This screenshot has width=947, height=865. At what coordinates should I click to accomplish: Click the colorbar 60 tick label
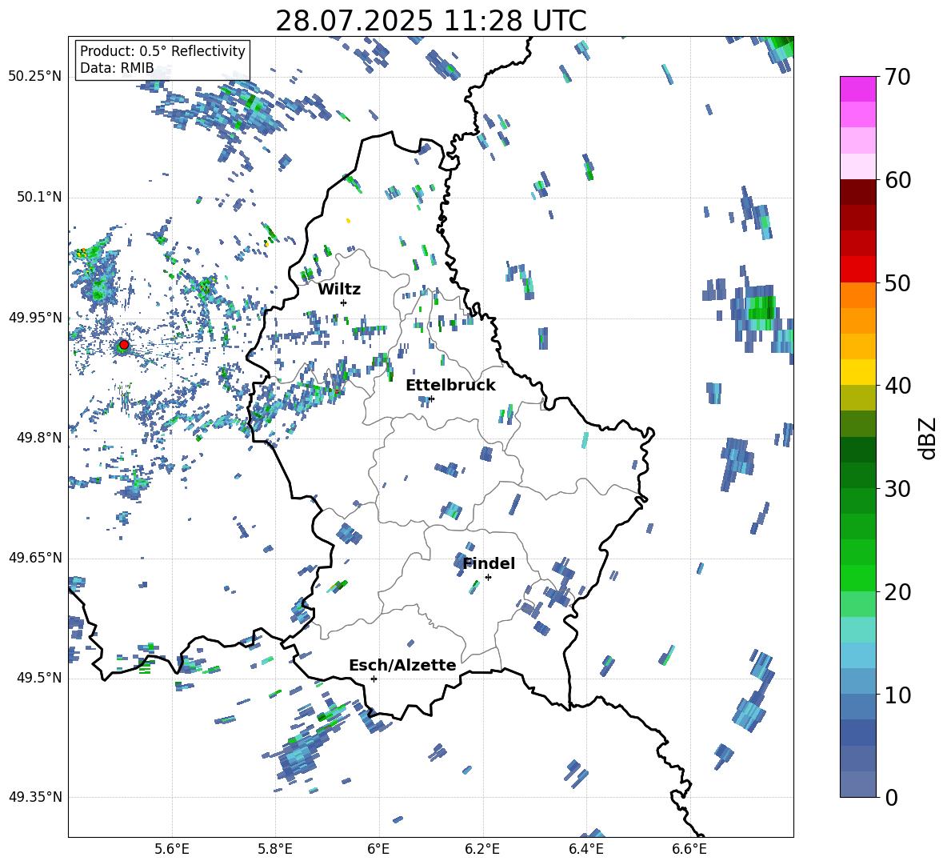(897, 180)
